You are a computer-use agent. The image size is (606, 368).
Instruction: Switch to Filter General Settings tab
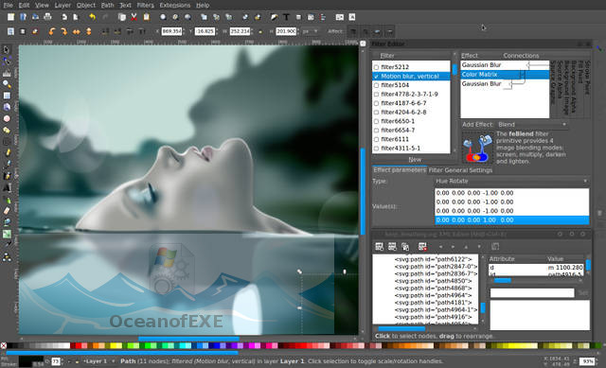460,170
